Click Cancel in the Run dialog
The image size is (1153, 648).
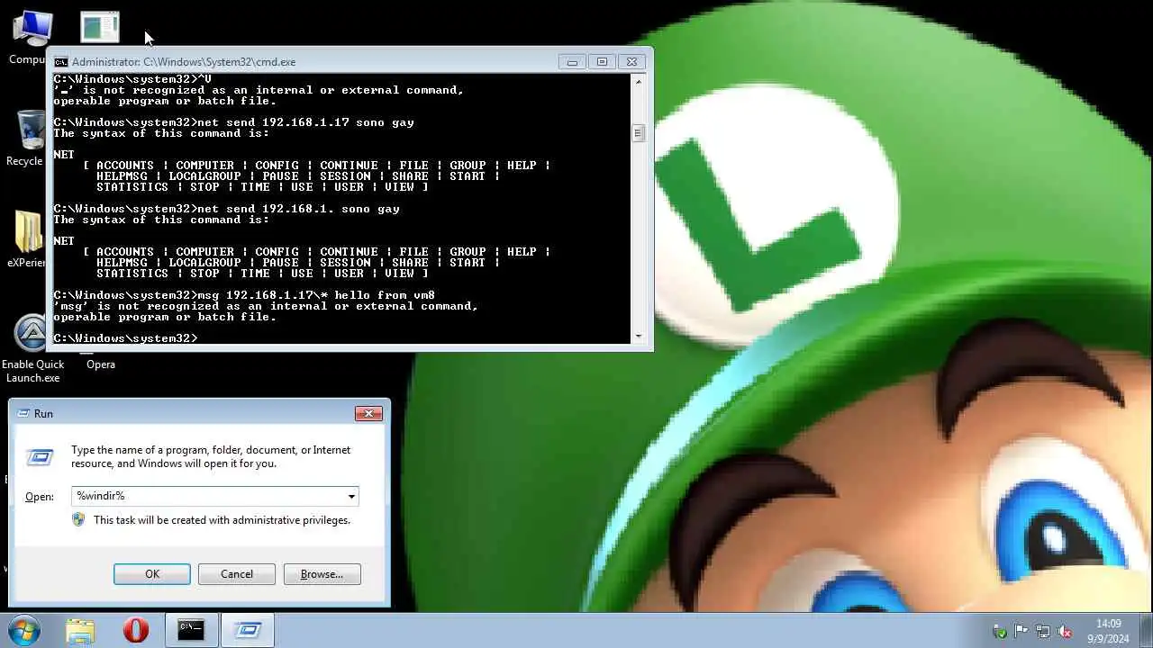point(237,574)
